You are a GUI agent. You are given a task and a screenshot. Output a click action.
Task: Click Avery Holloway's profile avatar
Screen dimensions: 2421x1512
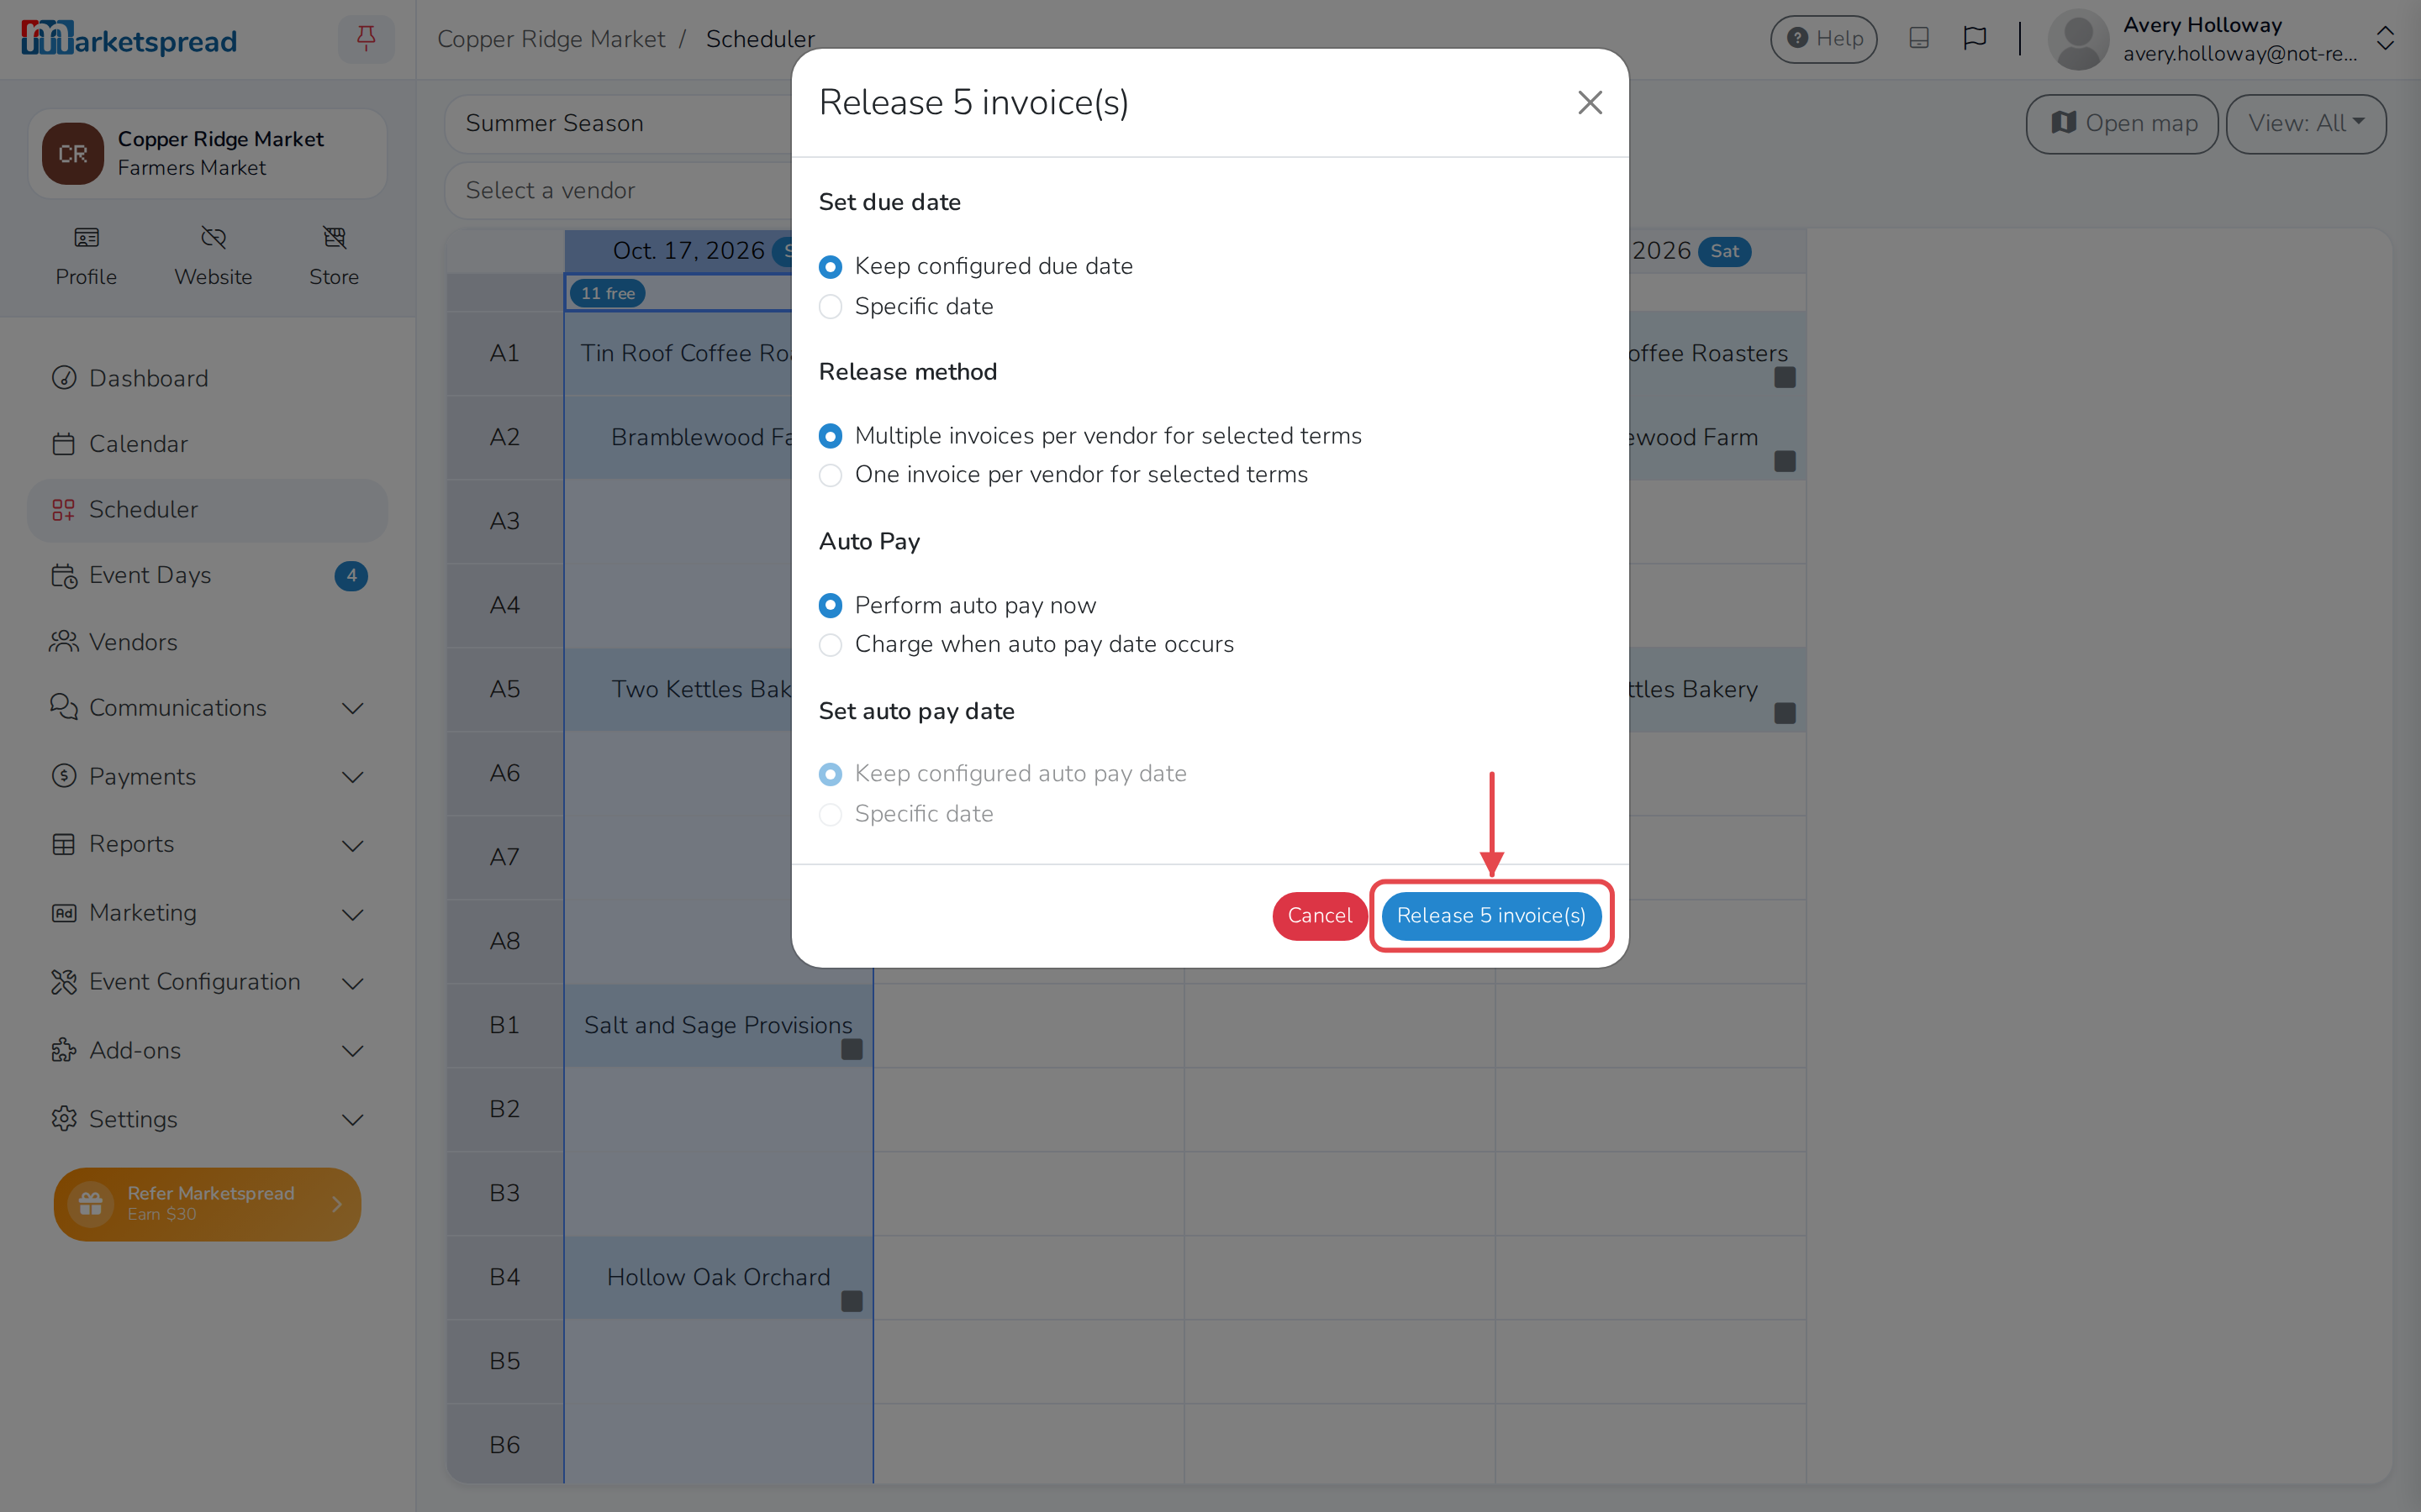tap(2079, 39)
